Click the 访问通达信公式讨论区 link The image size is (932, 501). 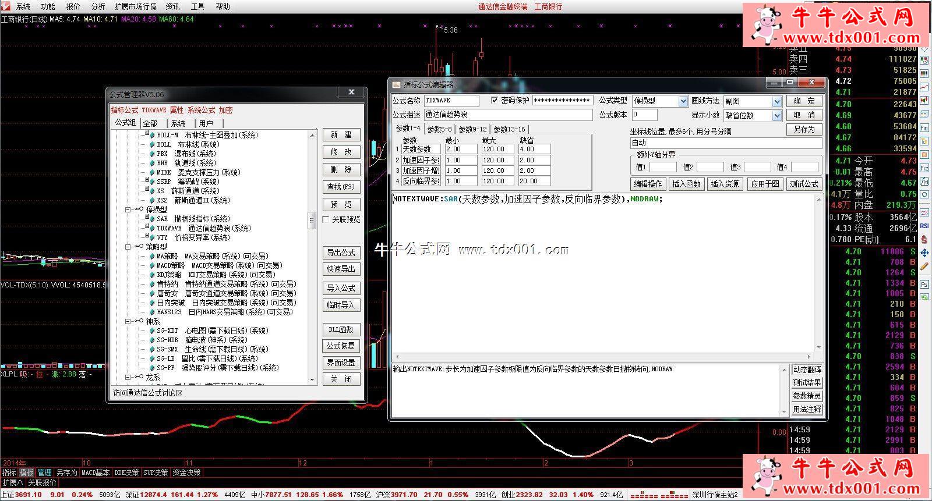click(x=148, y=393)
